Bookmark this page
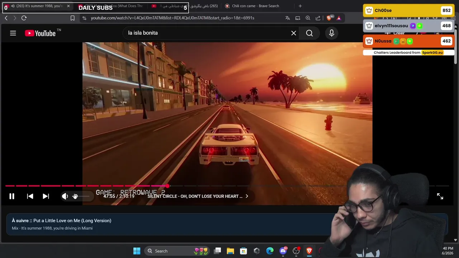The width and height of the screenshot is (459, 258). pyautogui.click(x=72, y=18)
